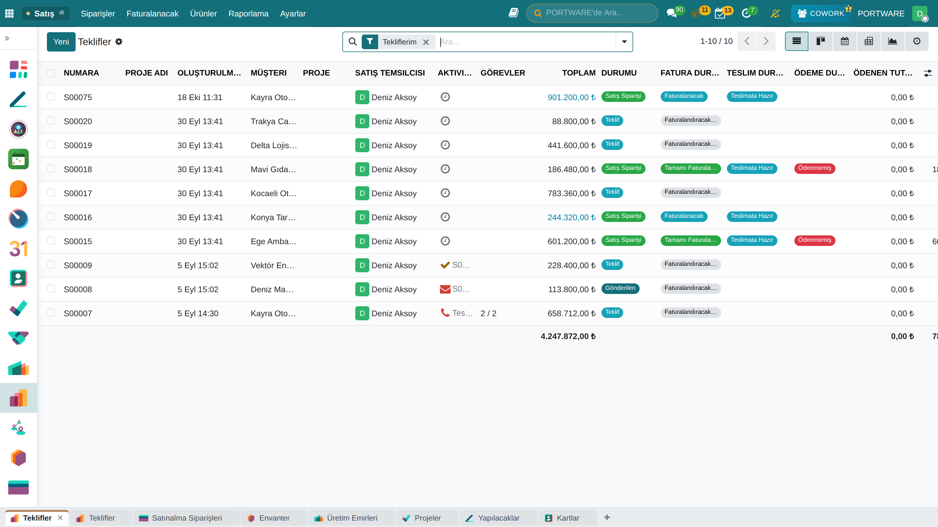Expand the search filter options dropdown
This screenshot has height=527, width=938.
(x=624, y=42)
